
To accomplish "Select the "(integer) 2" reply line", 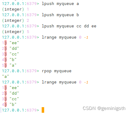I will pos(16,21).
